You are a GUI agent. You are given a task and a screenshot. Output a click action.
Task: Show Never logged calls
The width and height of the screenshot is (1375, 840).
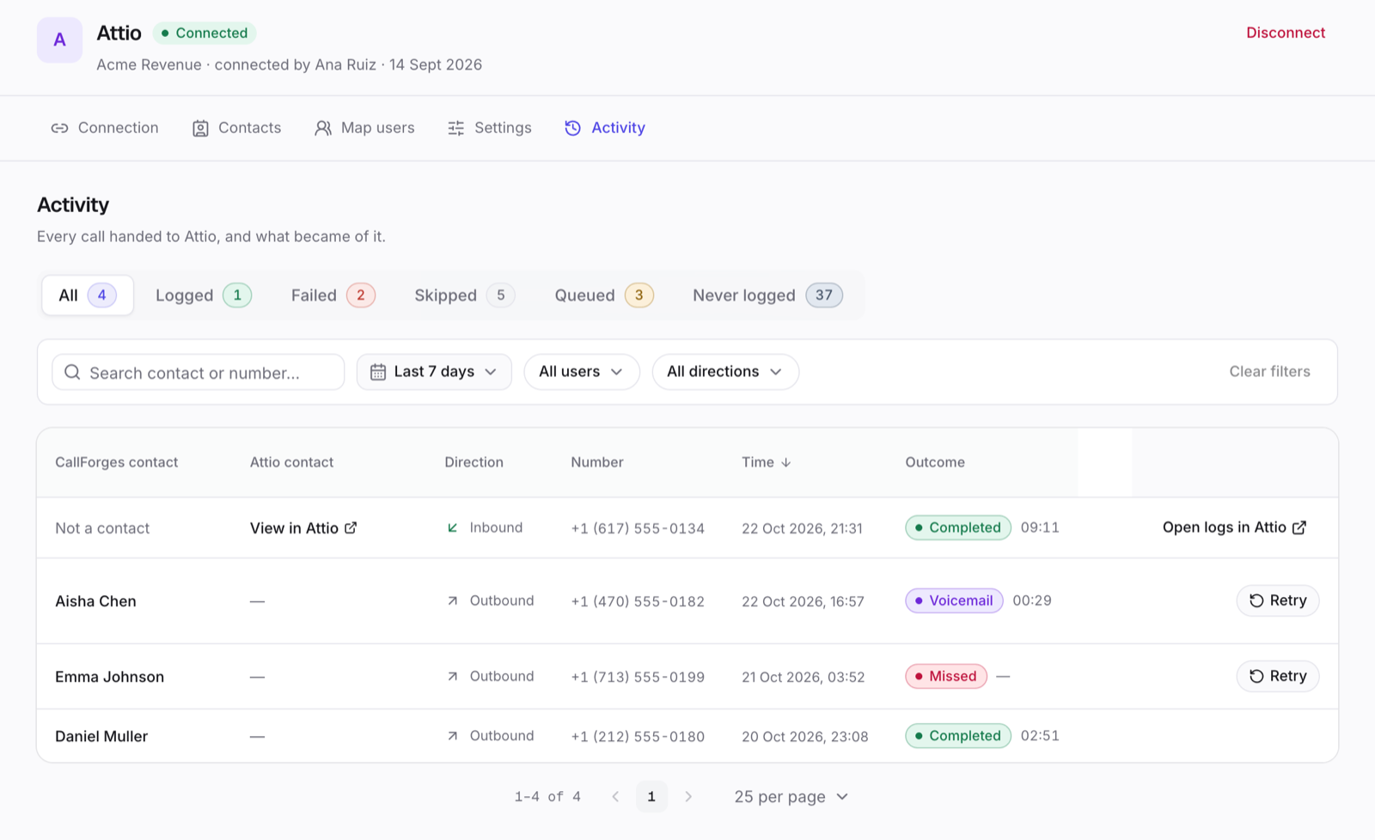point(767,295)
